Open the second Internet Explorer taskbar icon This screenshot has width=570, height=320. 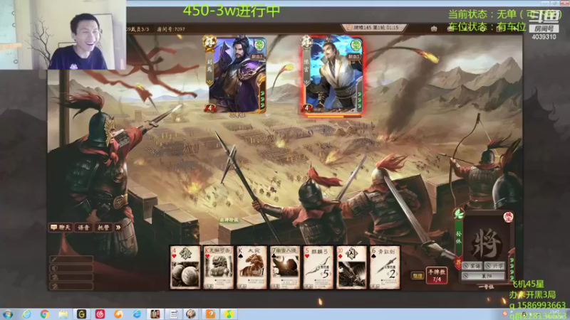[137, 314]
